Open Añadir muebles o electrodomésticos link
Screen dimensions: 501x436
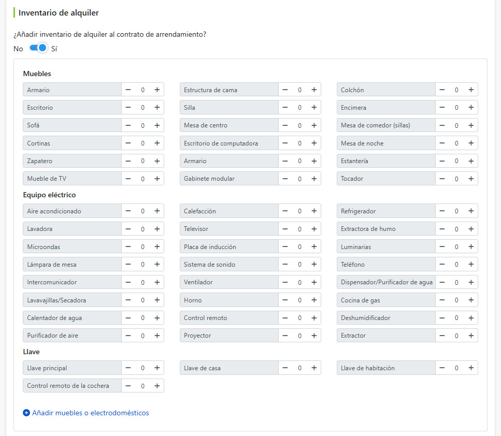pos(91,413)
